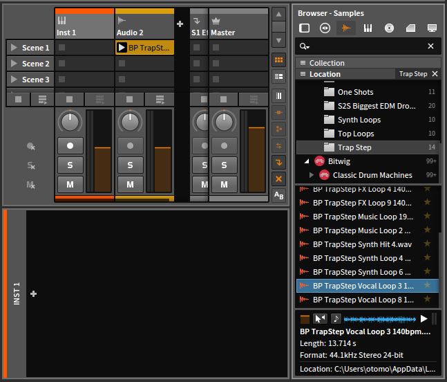The height and width of the screenshot is (382, 447).
Task: Add device to Inst 1 chain
Action: point(33,294)
